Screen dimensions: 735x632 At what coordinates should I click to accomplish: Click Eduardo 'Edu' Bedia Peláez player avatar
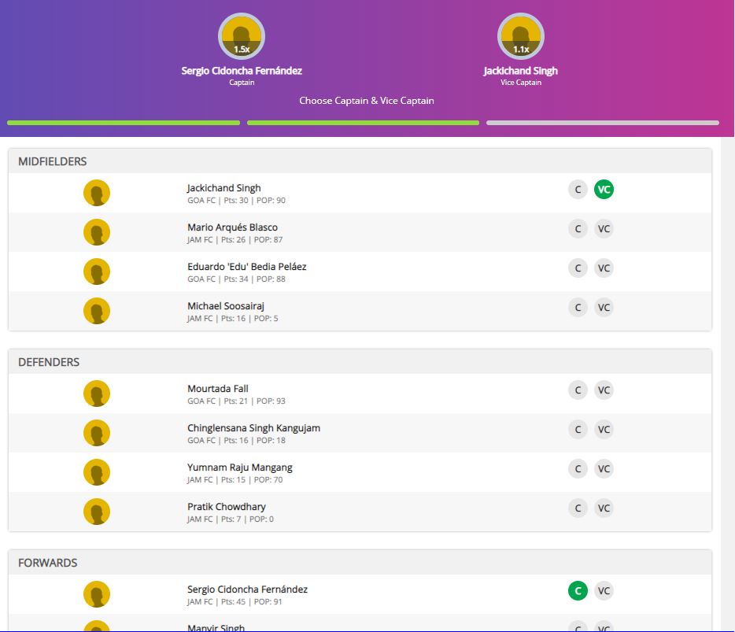pos(97,272)
